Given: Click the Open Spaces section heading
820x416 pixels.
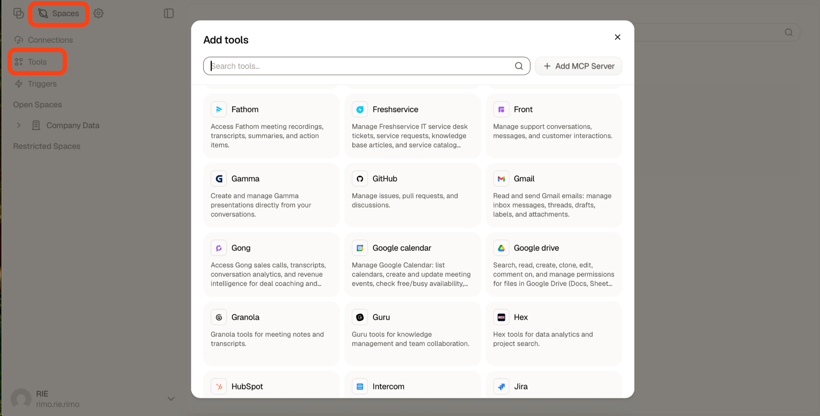Looking at the screenshot, I should pos(38,105).
